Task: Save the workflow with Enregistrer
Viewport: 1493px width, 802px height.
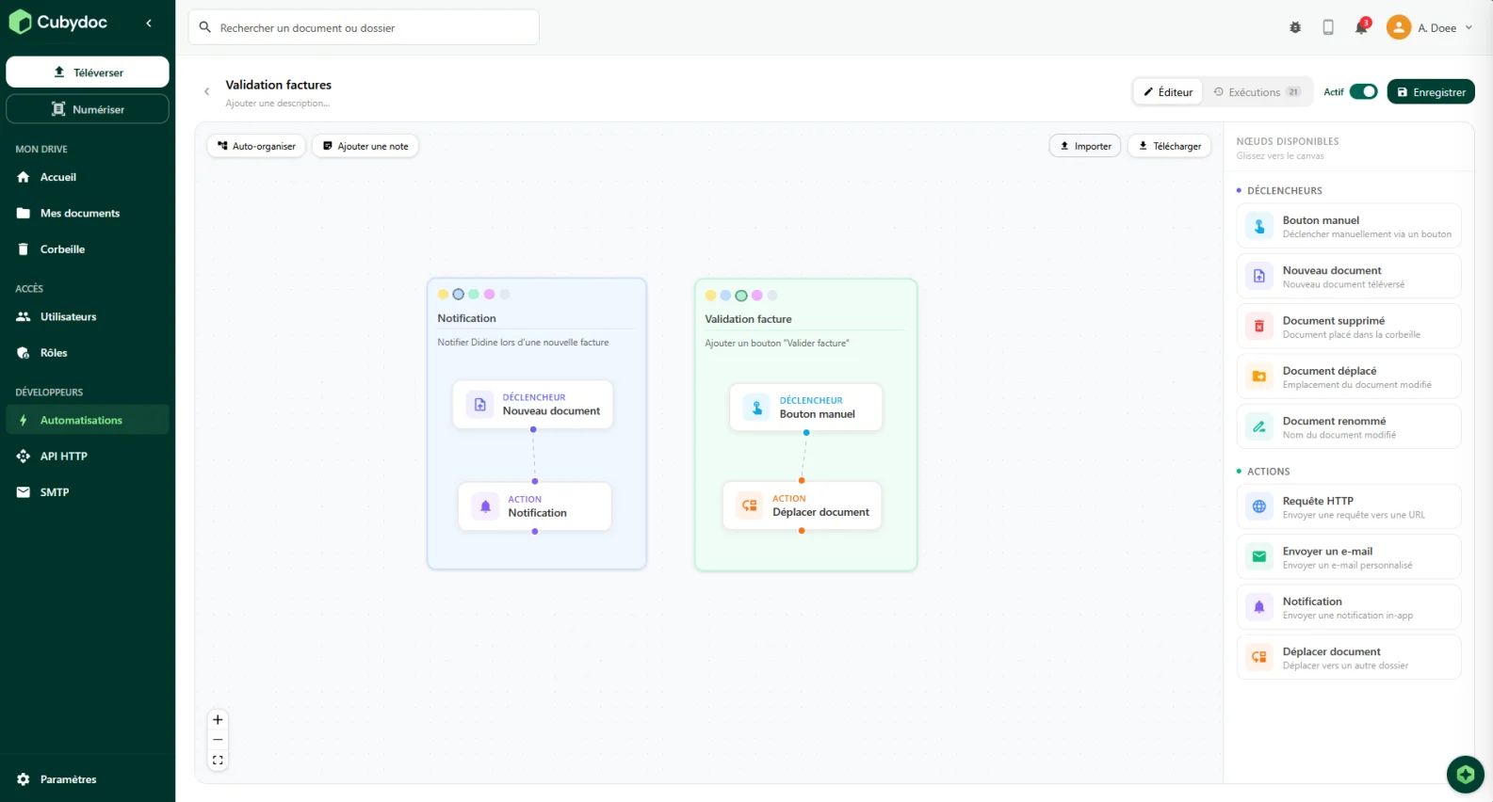Action: click(1431, 91)
